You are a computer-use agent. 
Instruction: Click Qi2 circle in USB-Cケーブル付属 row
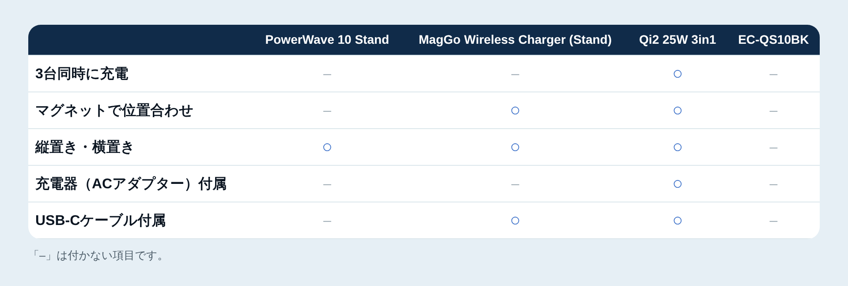[x=678, y=221]
